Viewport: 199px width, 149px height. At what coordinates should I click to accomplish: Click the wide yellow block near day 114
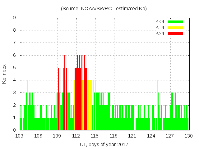tap(90, 106)
